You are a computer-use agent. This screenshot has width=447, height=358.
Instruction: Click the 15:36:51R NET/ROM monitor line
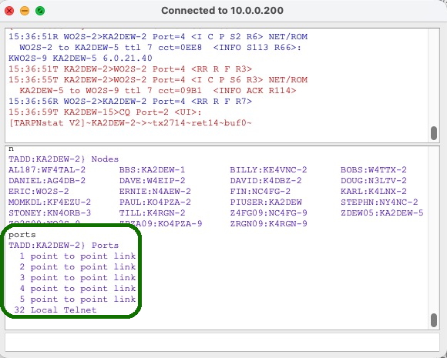pos(158,37)
